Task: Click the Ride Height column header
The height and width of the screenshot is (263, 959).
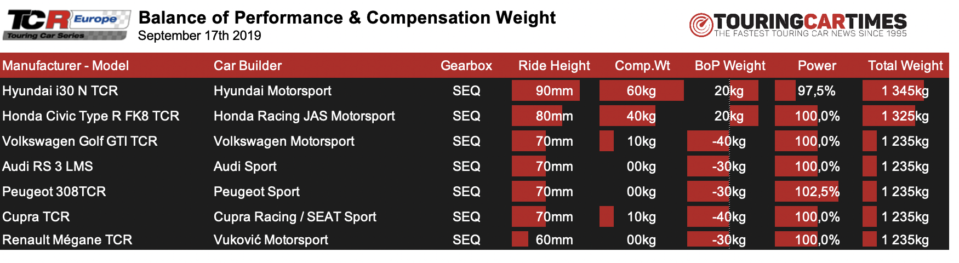Action: (x=554, y=66)
